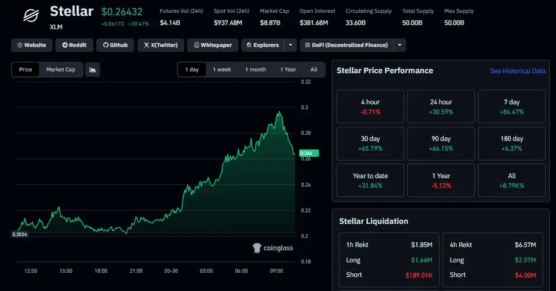The height and width of the screenshot is (291, 556).
Task: Click the 1h Long liquidation $1.66M
Action: pyautogui.click(x=422, y=260)
